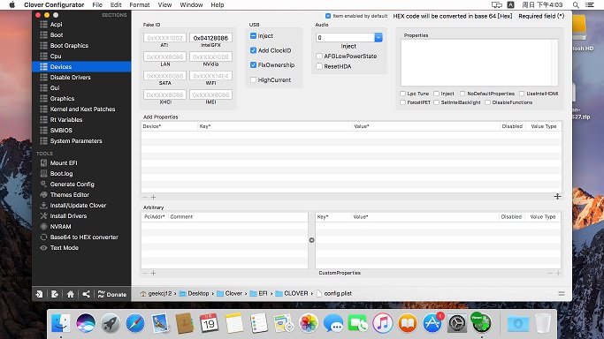Click the Install Drivers tools icon
Viewport: 604px width, 339px height.
43,215
